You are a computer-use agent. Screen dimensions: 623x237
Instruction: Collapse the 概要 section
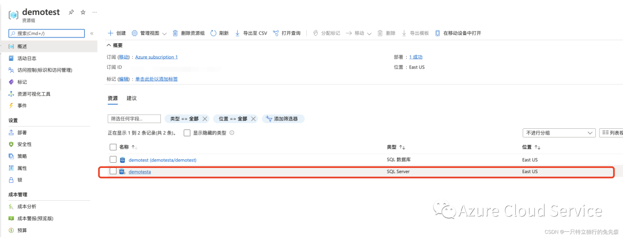click(x=115, y=45)
